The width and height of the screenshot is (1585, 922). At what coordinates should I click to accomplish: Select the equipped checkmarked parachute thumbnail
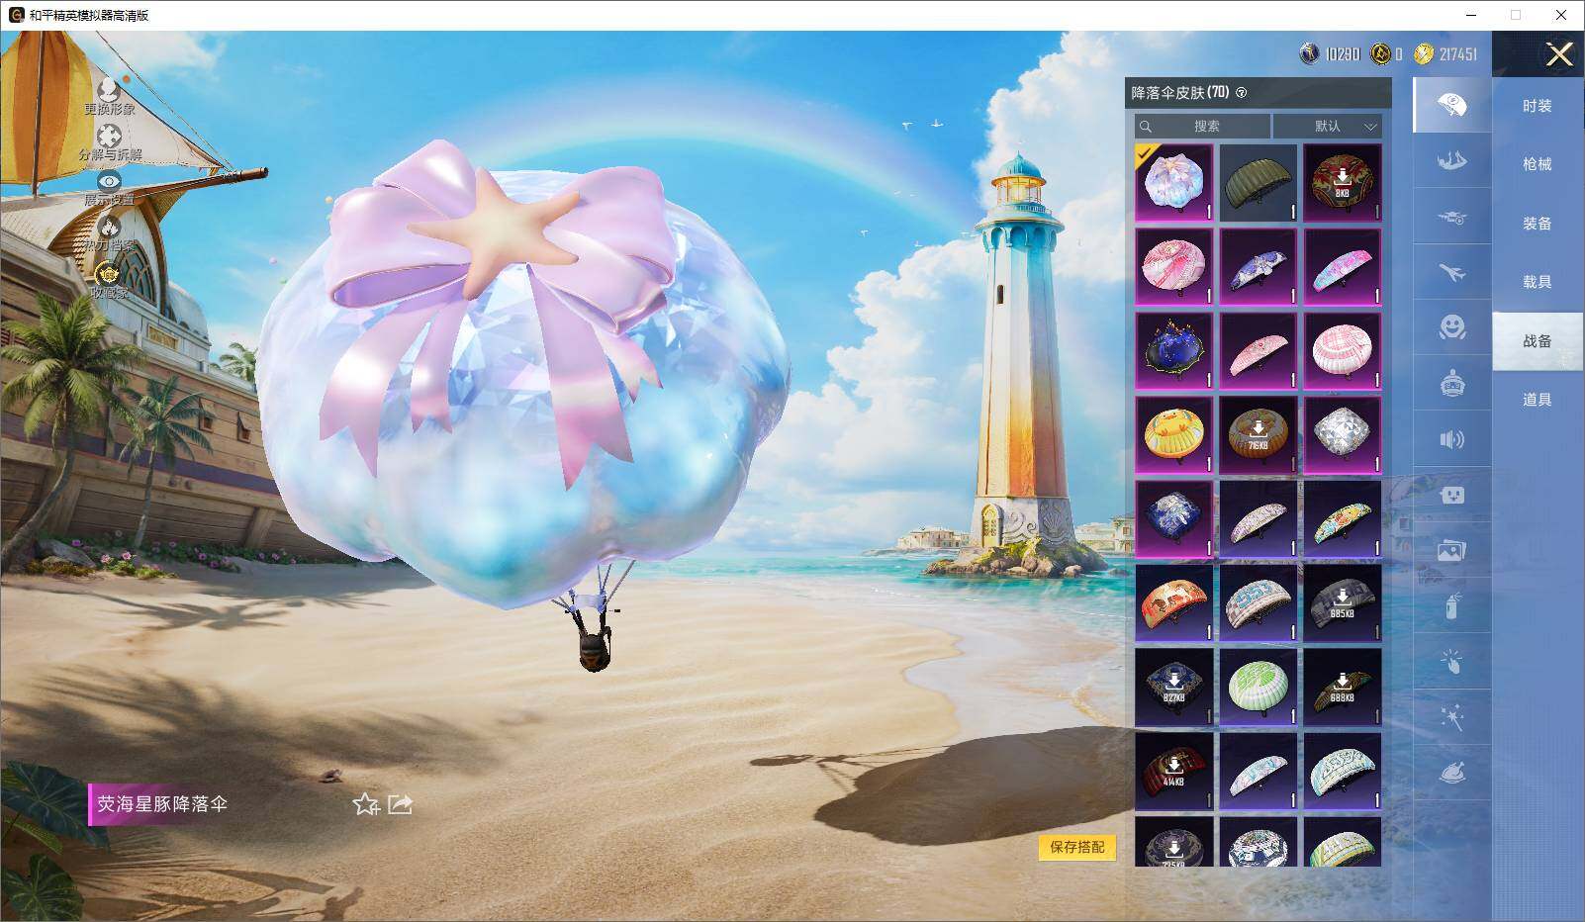pos(1173,183)
